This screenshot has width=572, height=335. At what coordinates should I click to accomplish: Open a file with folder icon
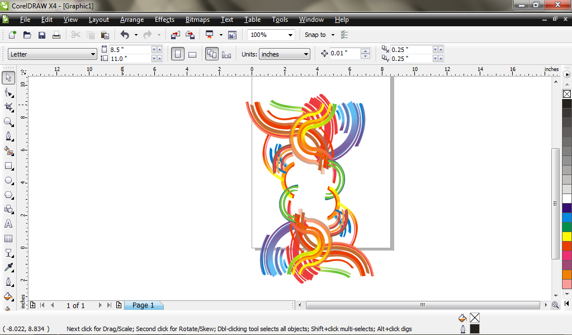click(27, 35)
